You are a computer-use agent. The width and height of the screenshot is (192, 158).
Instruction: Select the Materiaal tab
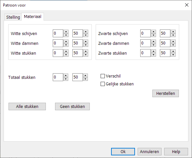pyautogui.click(x=32, y=17)
